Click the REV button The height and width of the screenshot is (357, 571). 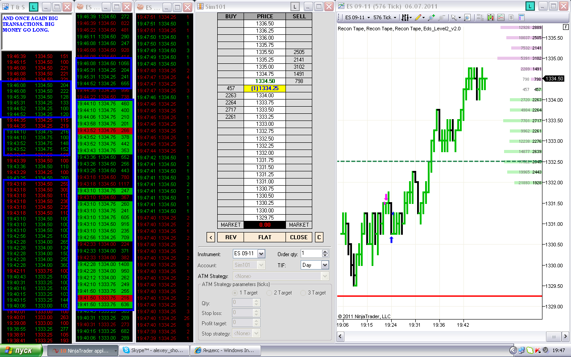click(x=231, y=237)
